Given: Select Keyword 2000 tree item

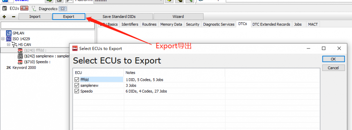Looking at the screenshot, I should click(21, 68).
